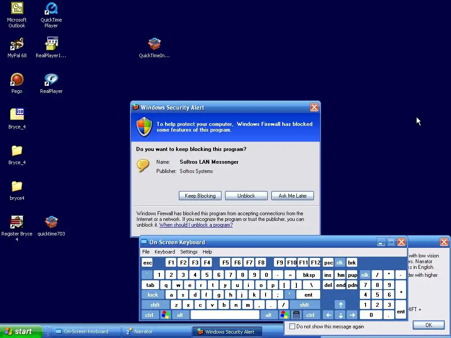451x338 pixels.
Task: Toggle the slk scroll lock key
Action: (x=340, y=263)
